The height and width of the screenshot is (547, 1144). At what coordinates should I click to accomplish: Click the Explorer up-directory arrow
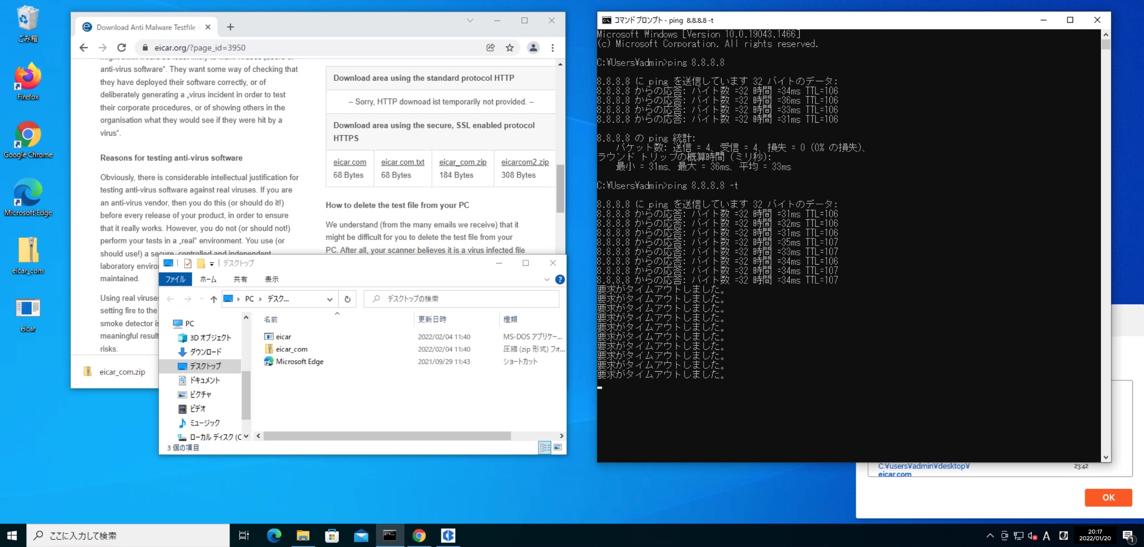point(213,299)
